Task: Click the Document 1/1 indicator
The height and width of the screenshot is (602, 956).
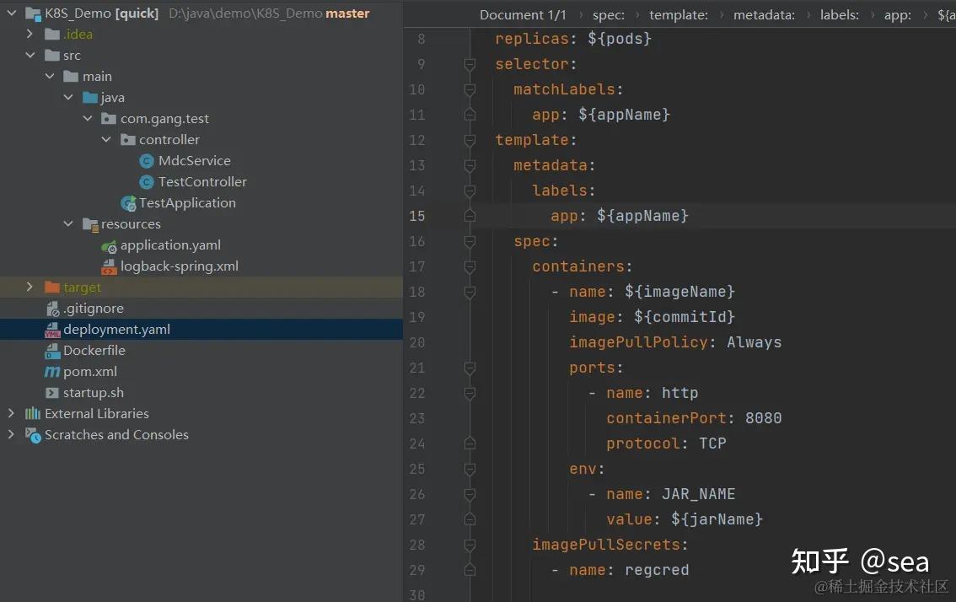Action: tap(523, 14)
